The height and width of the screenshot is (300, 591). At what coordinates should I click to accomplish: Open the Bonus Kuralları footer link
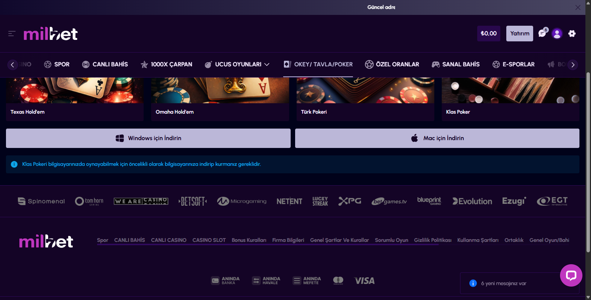coord(249,240)
